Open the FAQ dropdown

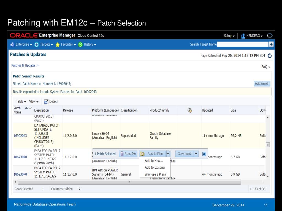266,67
